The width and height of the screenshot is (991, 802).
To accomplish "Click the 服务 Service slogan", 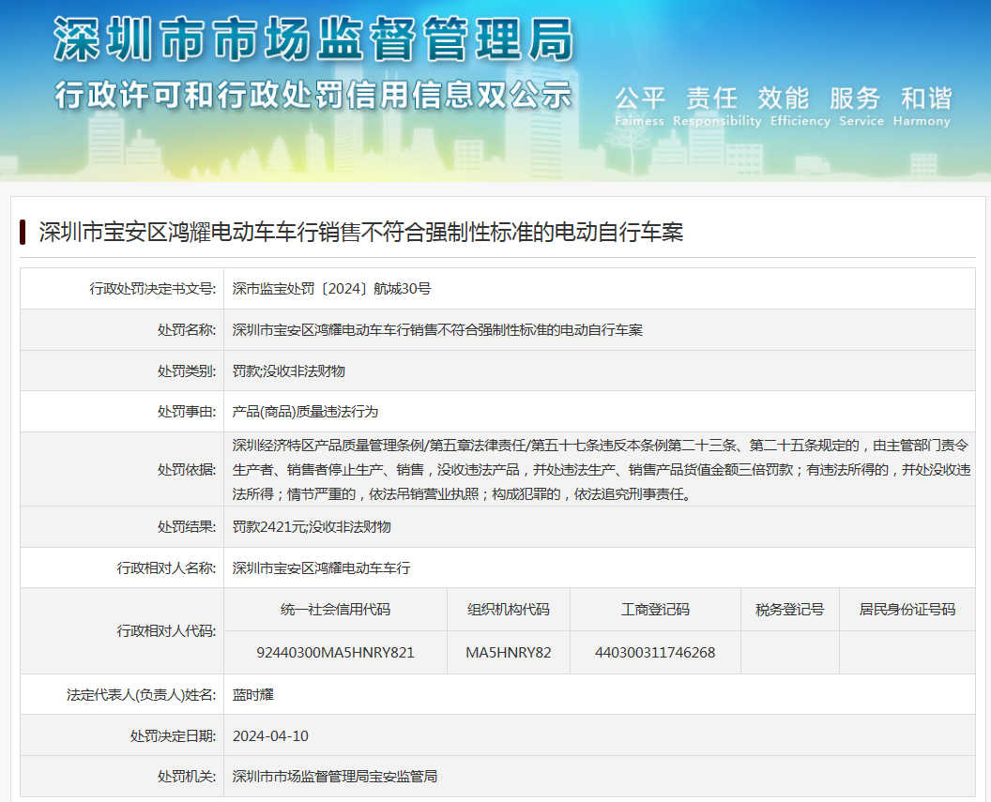I will pyautogui.click(x=861, y=106).
